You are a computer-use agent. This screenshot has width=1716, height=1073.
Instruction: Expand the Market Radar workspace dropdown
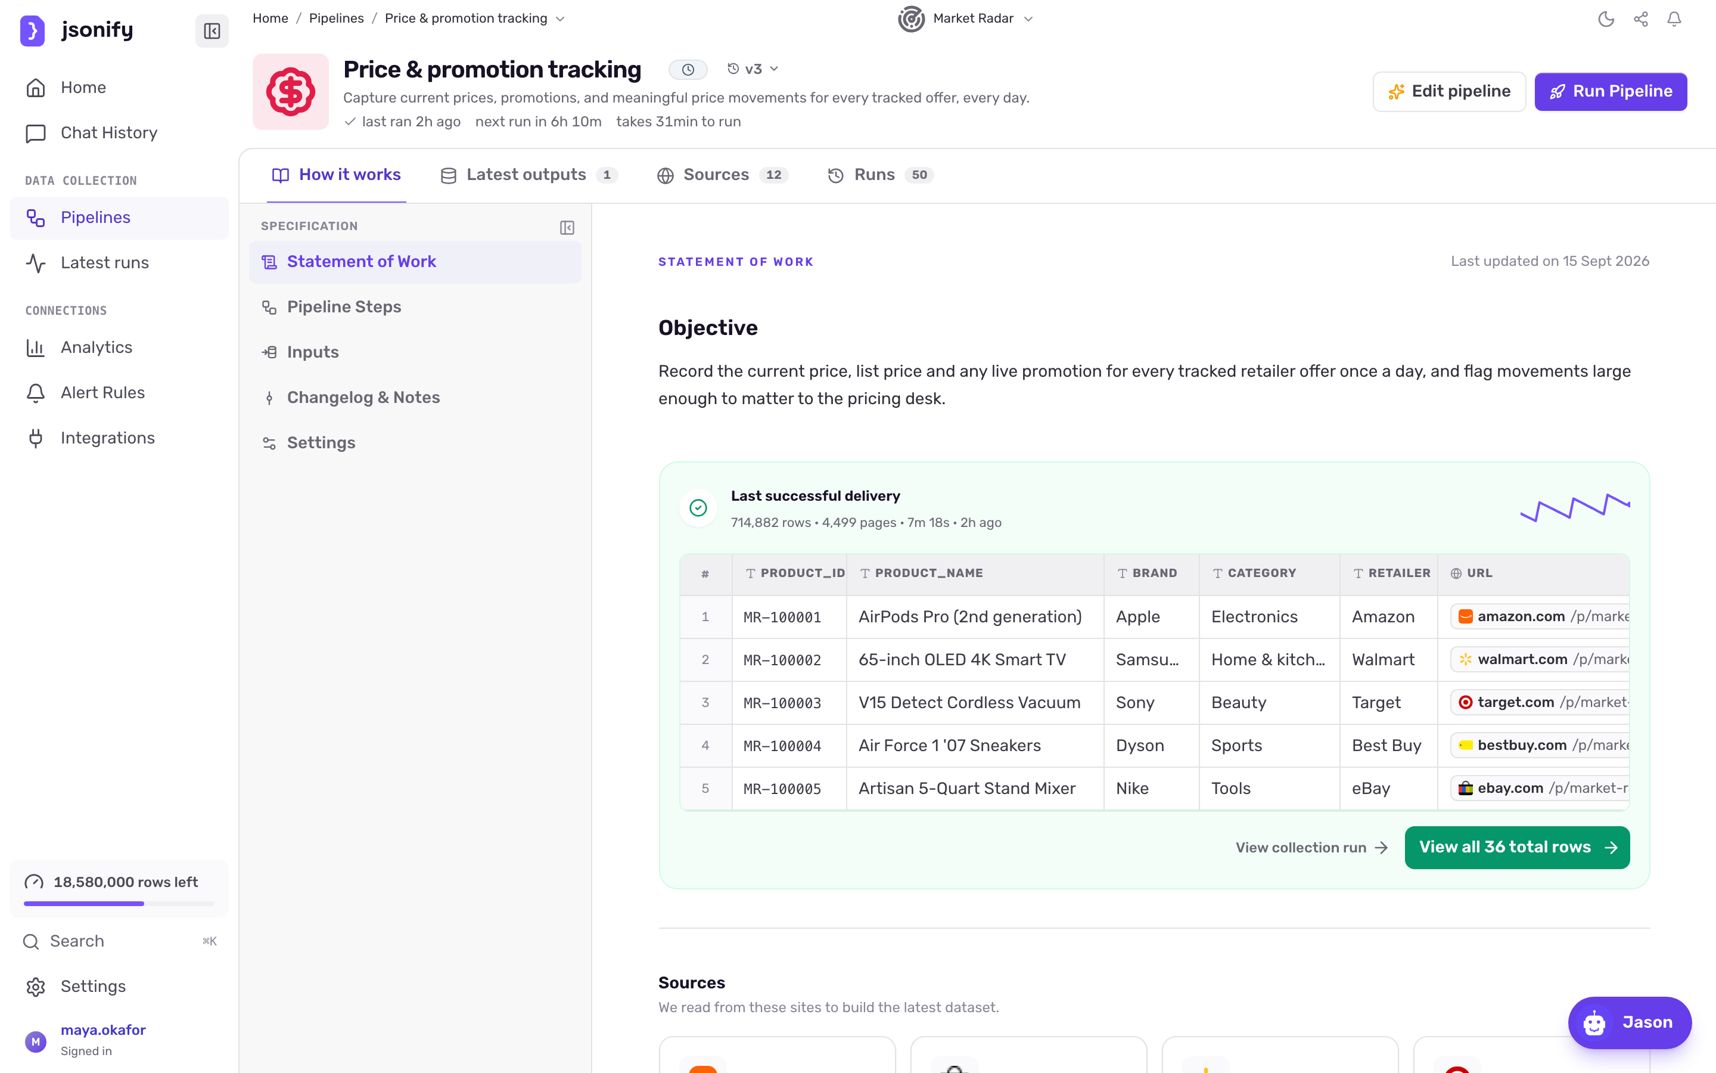(1028, 19)
